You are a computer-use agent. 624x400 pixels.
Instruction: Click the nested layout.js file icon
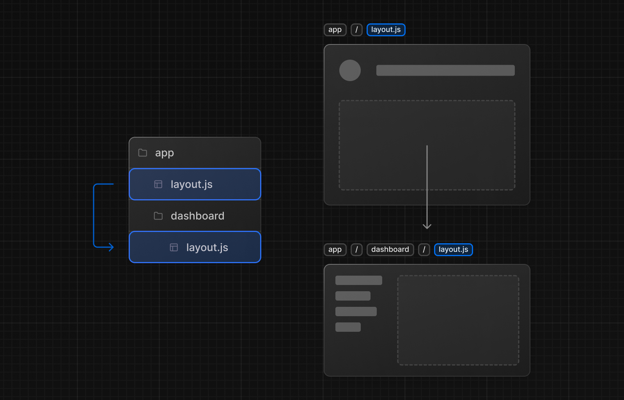tap(173, 247)
